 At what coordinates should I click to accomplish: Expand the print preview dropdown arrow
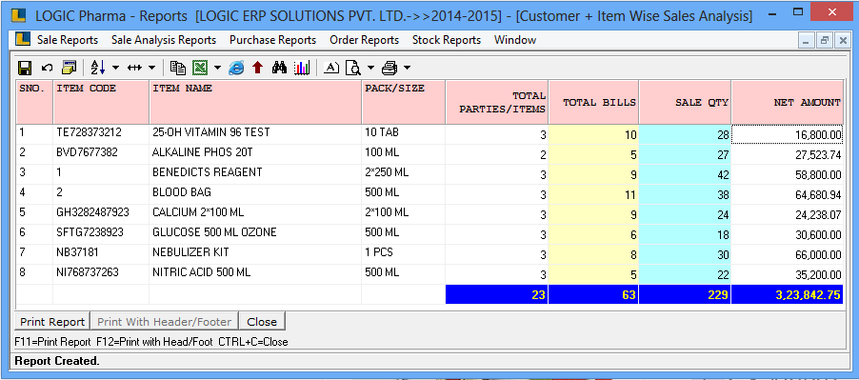coord(370,68)
